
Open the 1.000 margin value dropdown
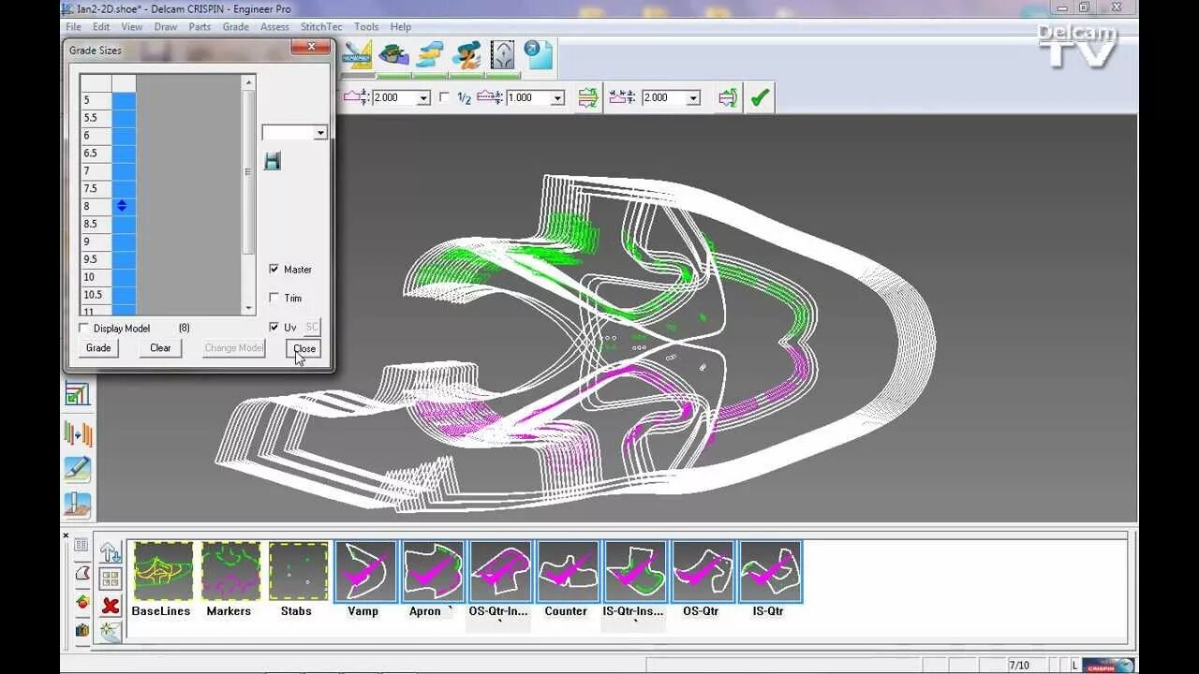tap(557, 98)
